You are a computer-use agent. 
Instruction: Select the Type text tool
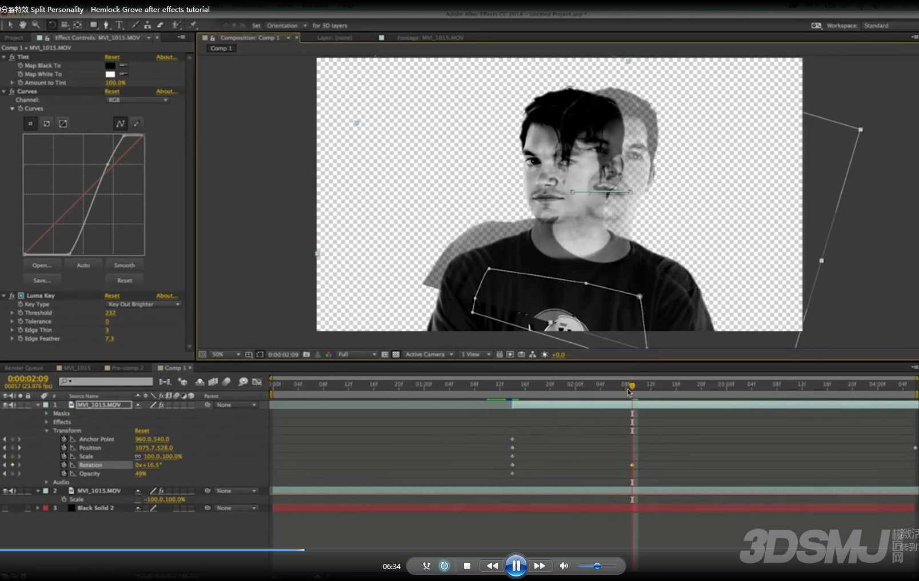pos(119,25)
